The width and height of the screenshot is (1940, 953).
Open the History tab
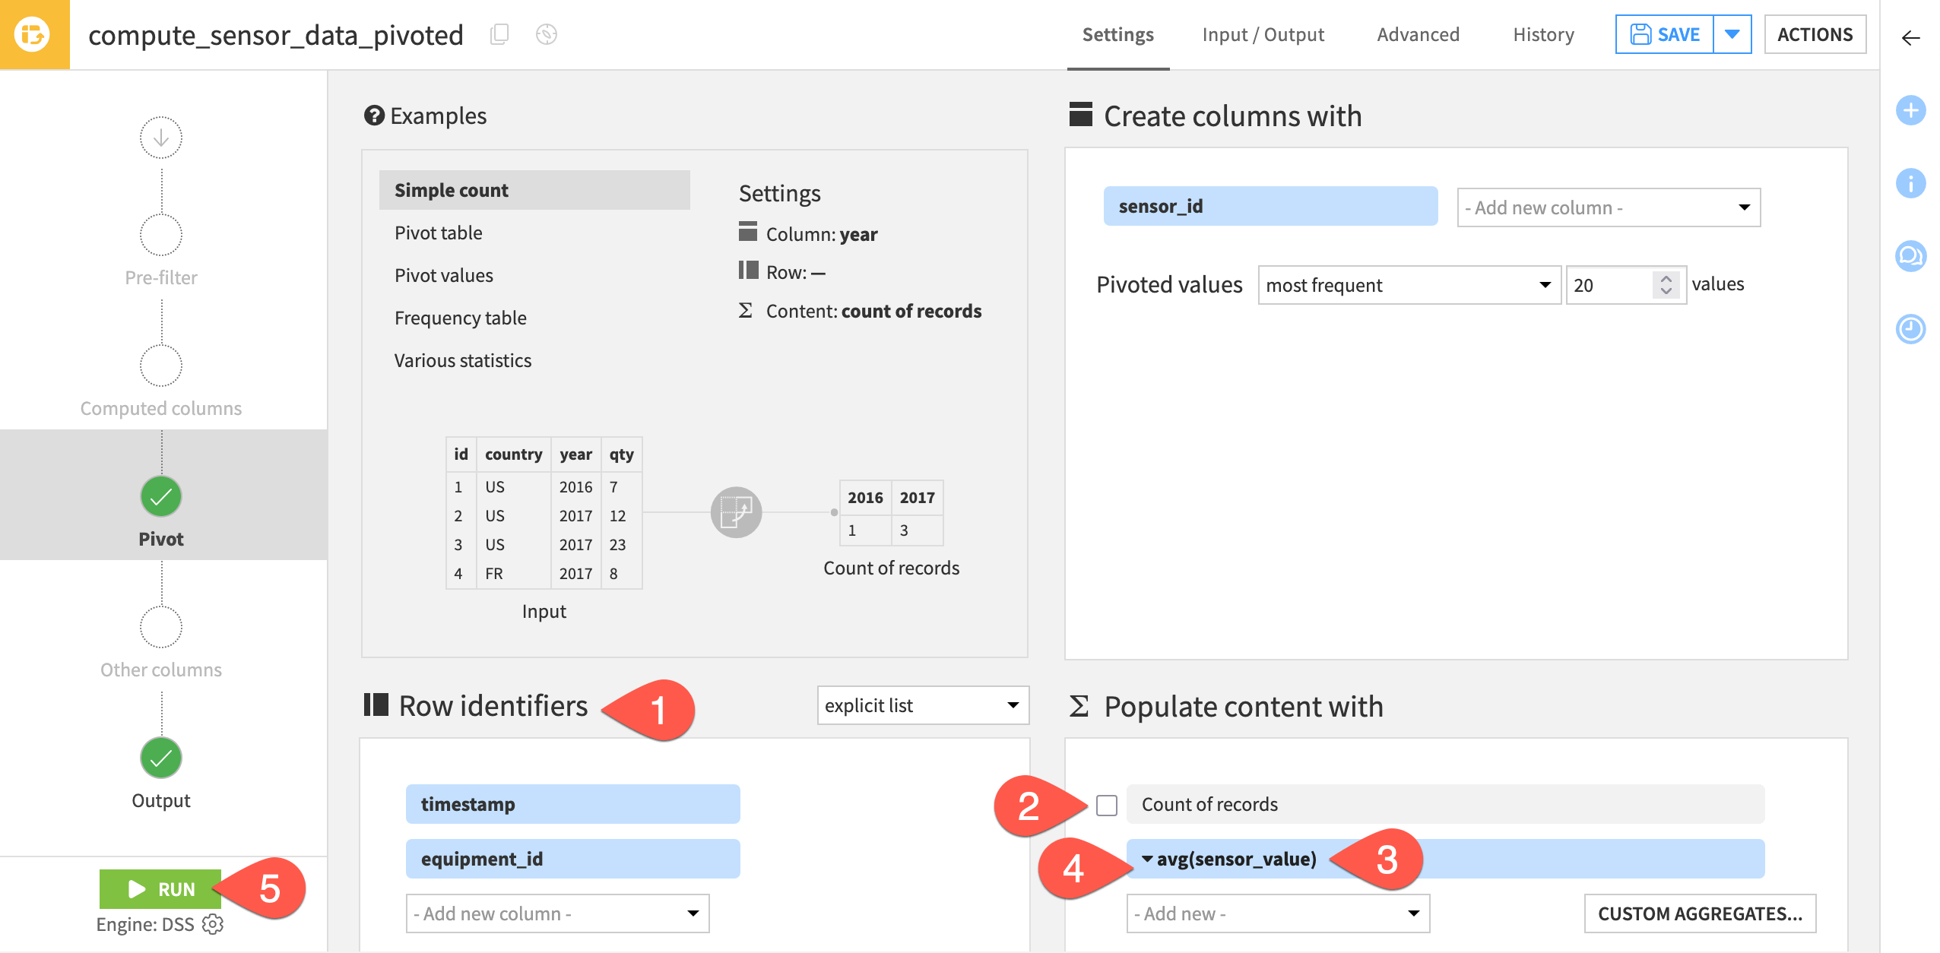coord(1542,34)
